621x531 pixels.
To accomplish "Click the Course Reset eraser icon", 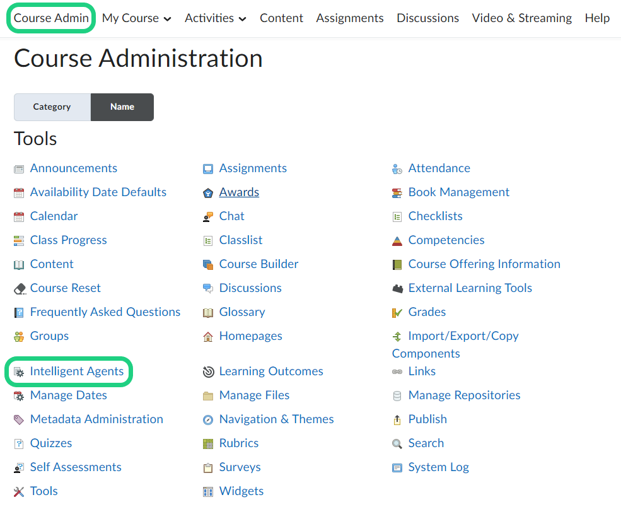I will click(x=19, y=288).
